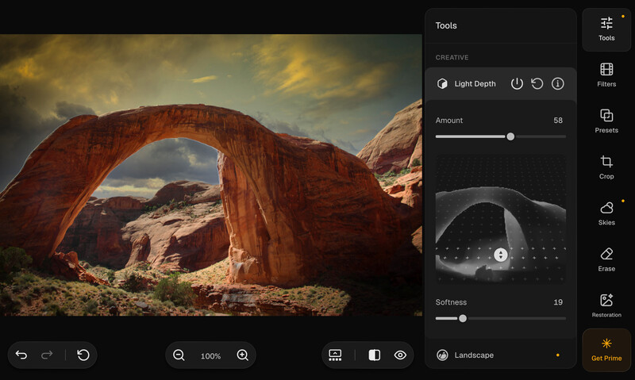Click the CREATIVE section label

click(452, 57)
